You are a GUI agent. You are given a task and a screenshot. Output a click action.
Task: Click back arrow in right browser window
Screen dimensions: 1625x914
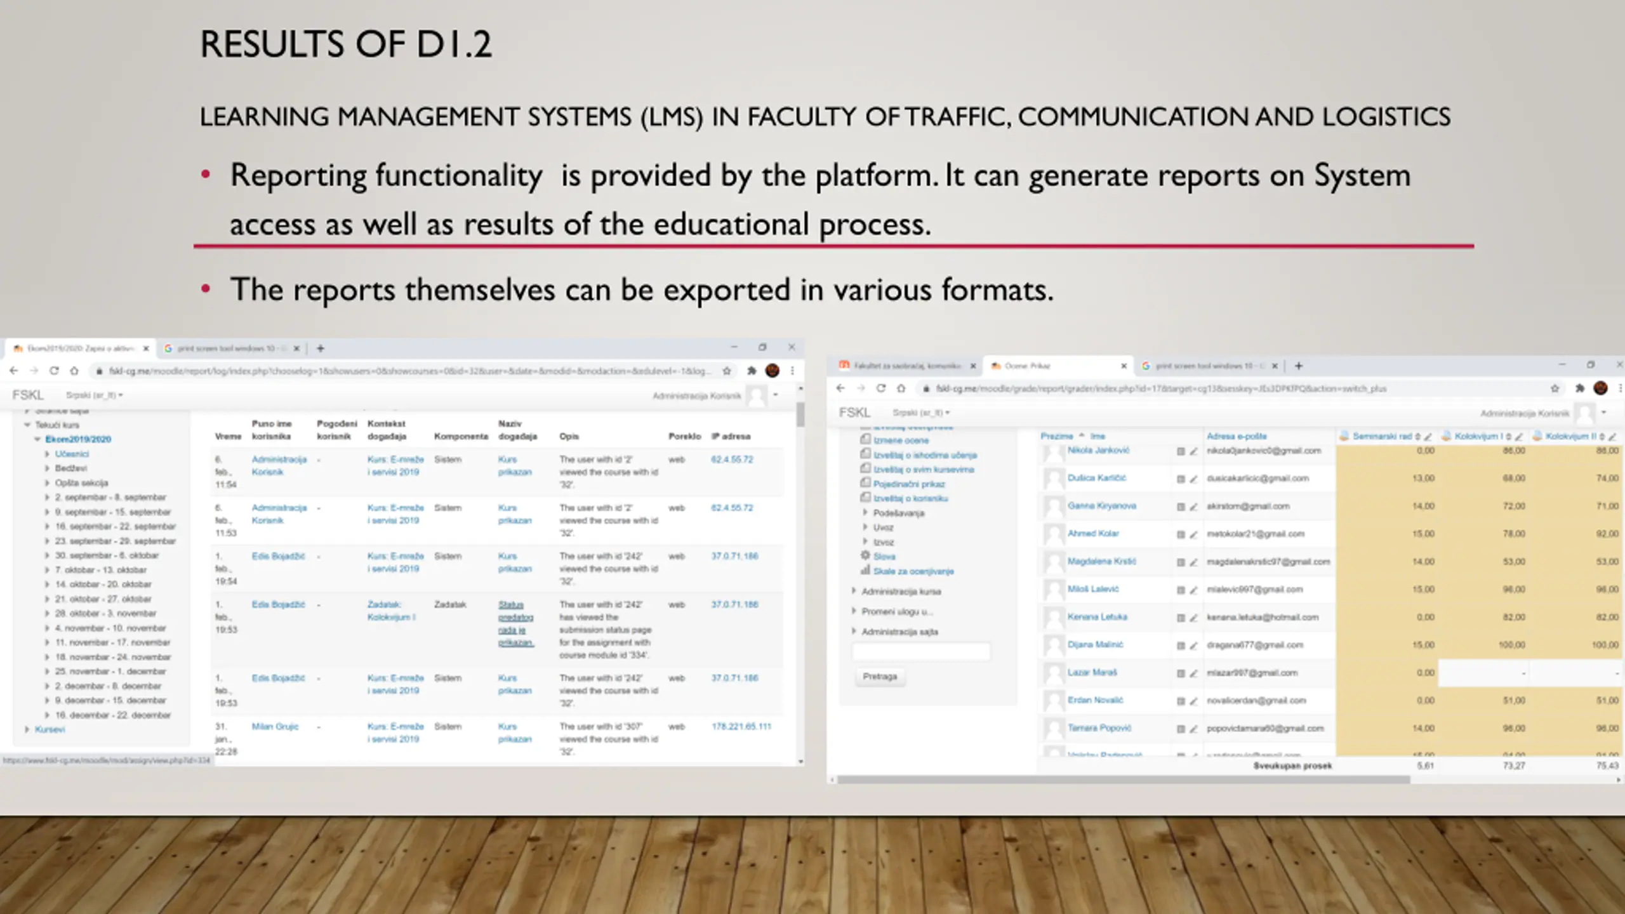pyautogui.click(x=841, y=388)
